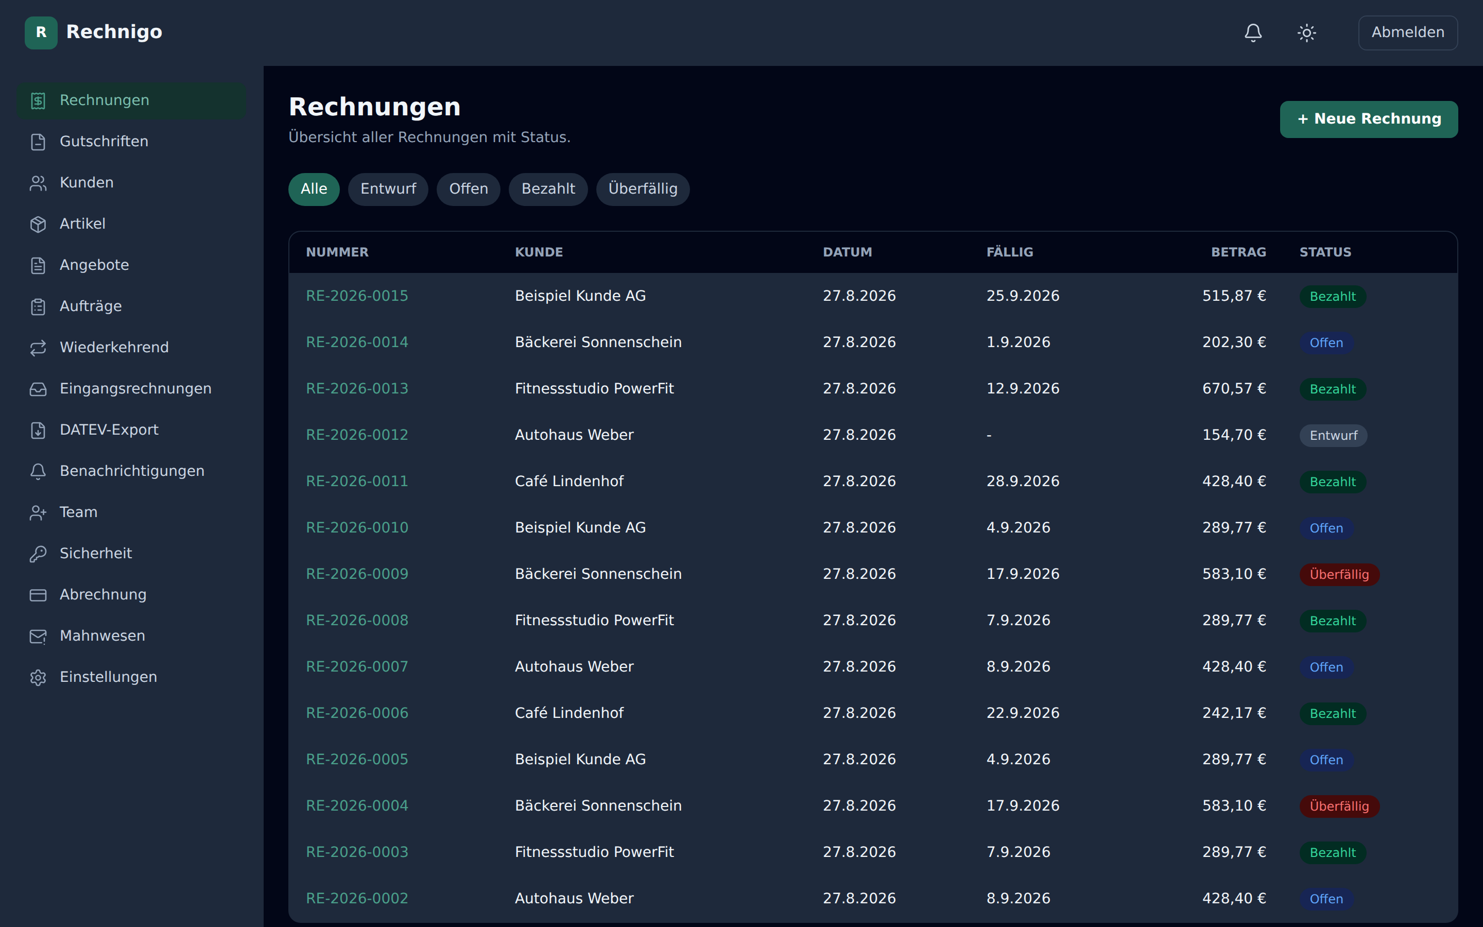Click the Wiederkehrend repeat icon
Screen dimensions: 1483x927
38,348
